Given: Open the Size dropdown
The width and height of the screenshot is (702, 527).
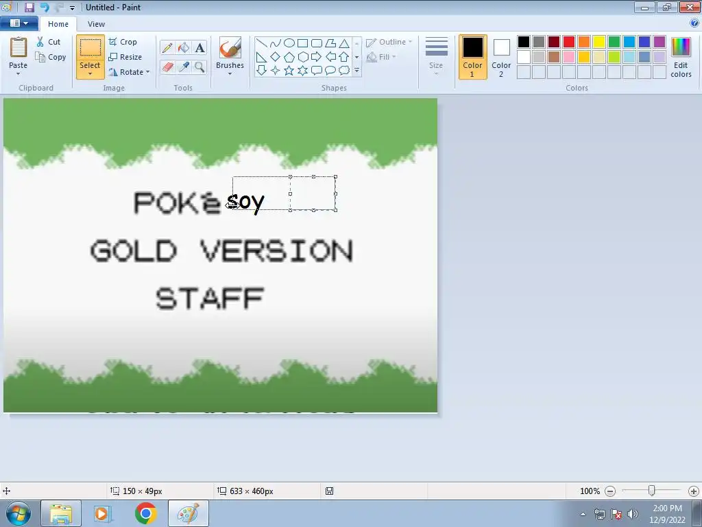Looking at the screenshot, I should pyautogui.click(x=436, y=57).
